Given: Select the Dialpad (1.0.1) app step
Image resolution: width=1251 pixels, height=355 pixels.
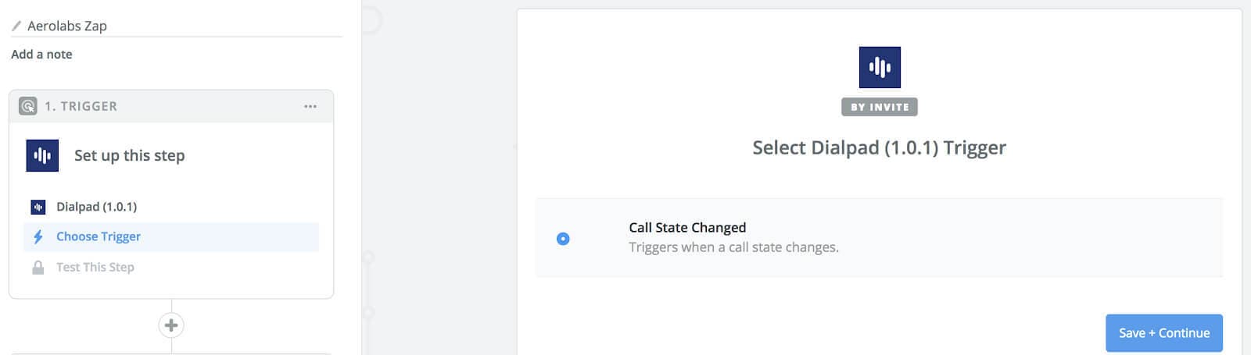Looking at the screenshot, I should 96,207.
